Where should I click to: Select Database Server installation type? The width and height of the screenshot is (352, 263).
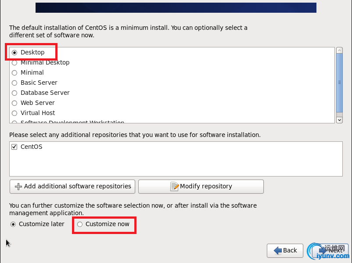tap(14, 93)
